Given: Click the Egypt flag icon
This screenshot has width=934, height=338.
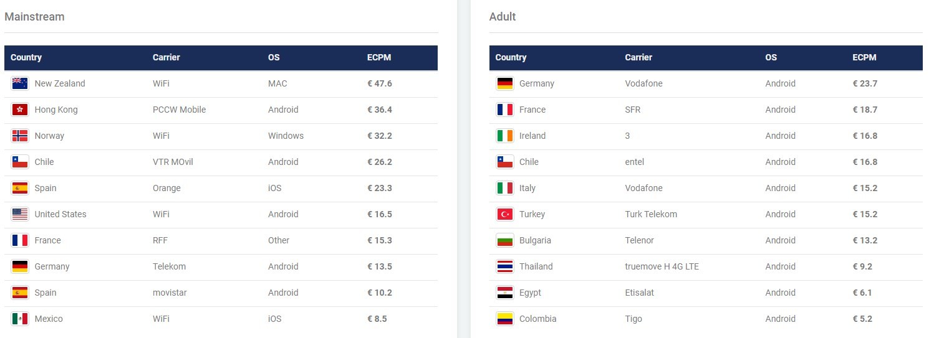Looking at the screenshot, I should coord(505,293).
